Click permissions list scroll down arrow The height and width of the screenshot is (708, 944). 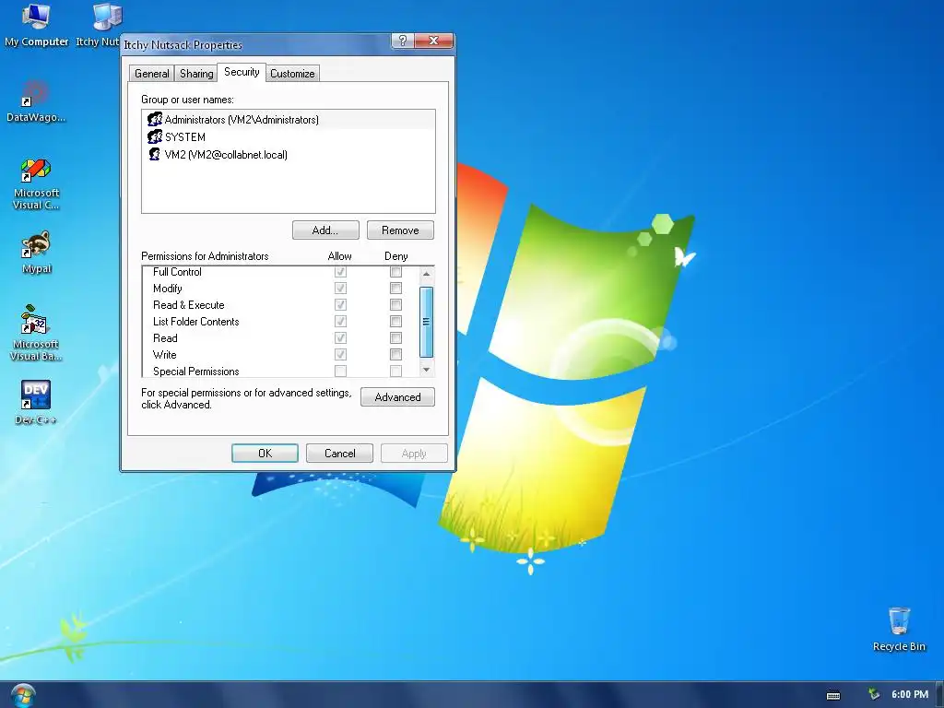click(x=426, y=370)
